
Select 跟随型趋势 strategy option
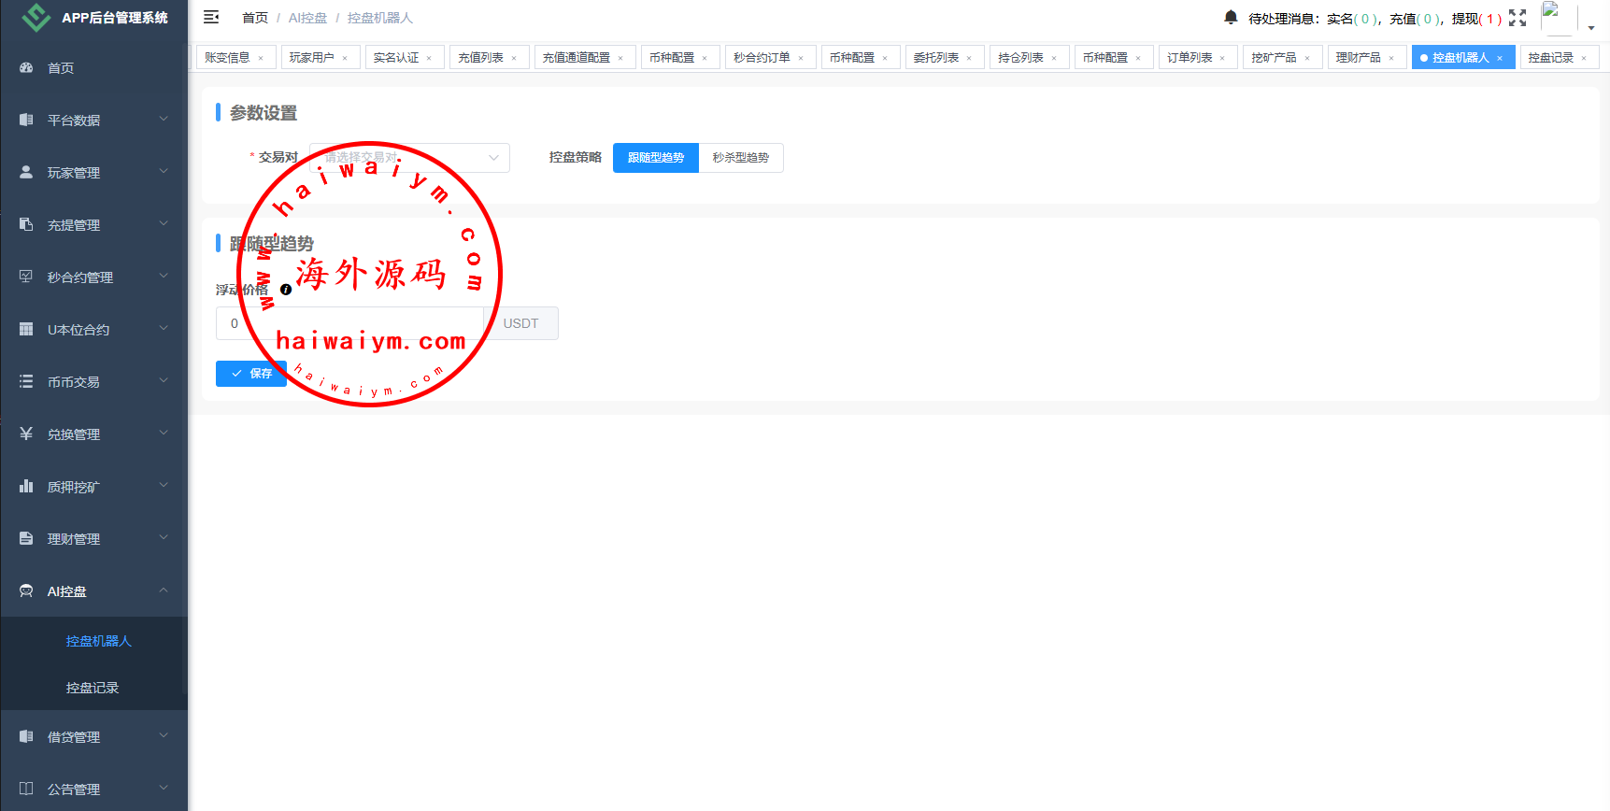point(655,158)
